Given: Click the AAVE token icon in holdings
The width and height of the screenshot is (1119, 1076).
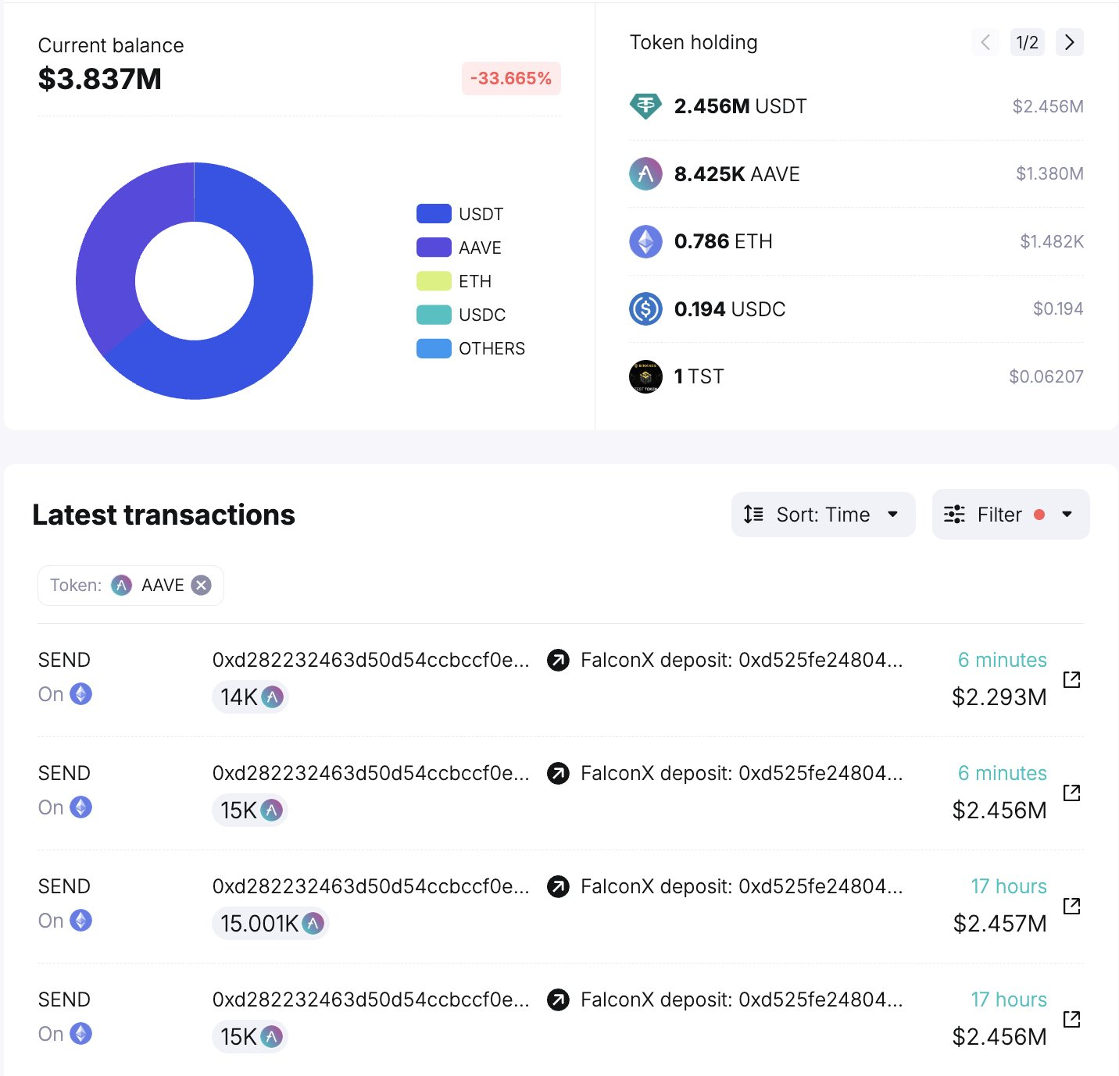Looking at the screenshot, I should tap(645, 173).
